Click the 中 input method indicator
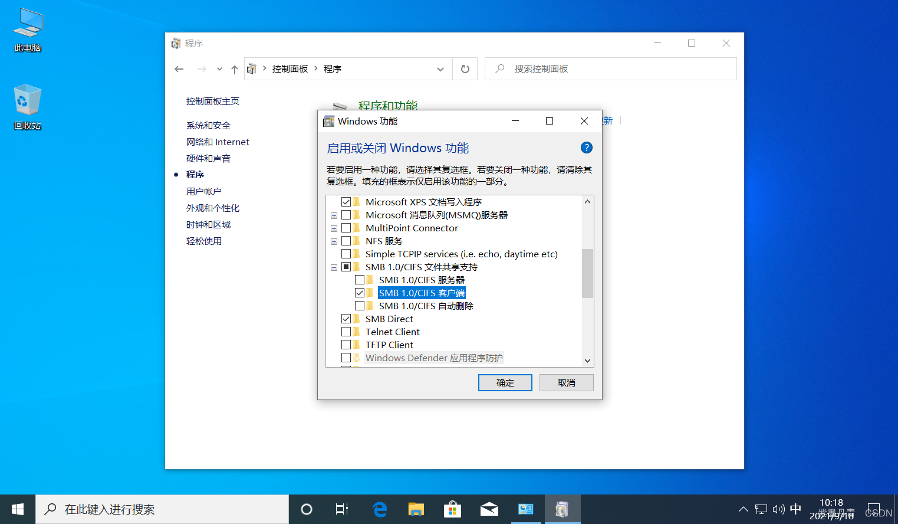This screenshot has width=898, height=524. click(795, 509)
